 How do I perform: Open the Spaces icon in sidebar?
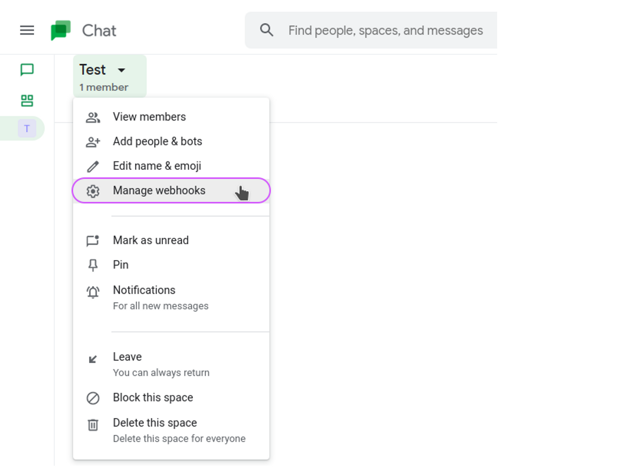27,100
